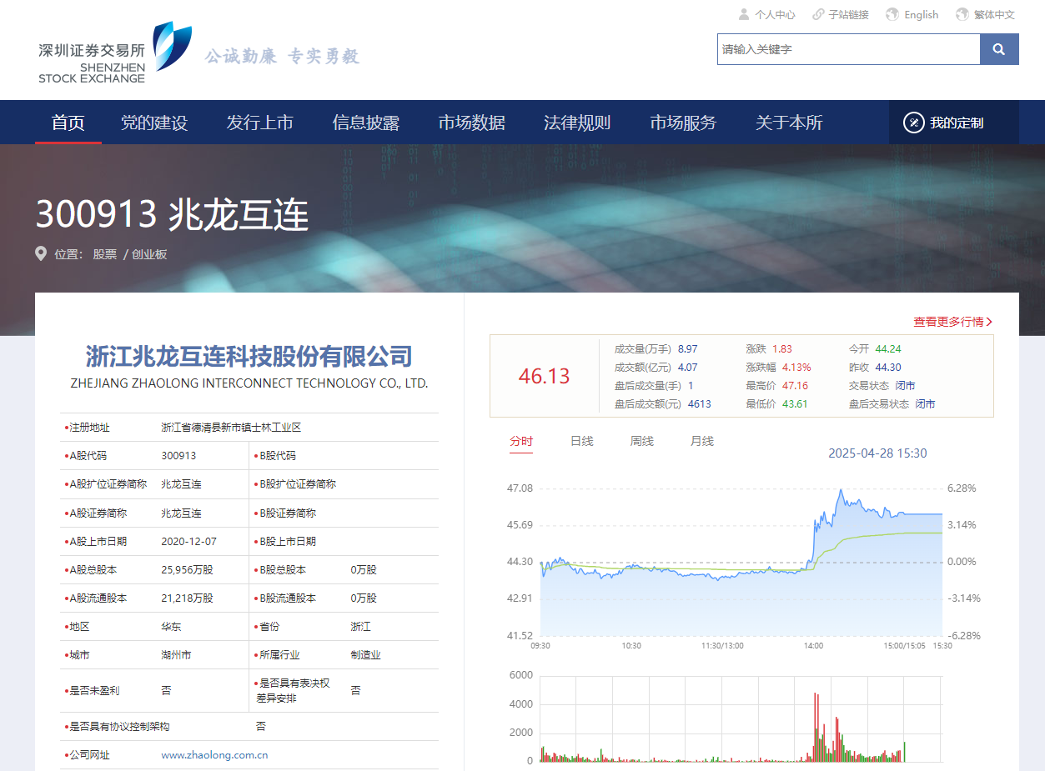Screen dimensions: 1045x771
Task: Click the Shenzhen Stock Exchange logo
Action: point(114,53)
